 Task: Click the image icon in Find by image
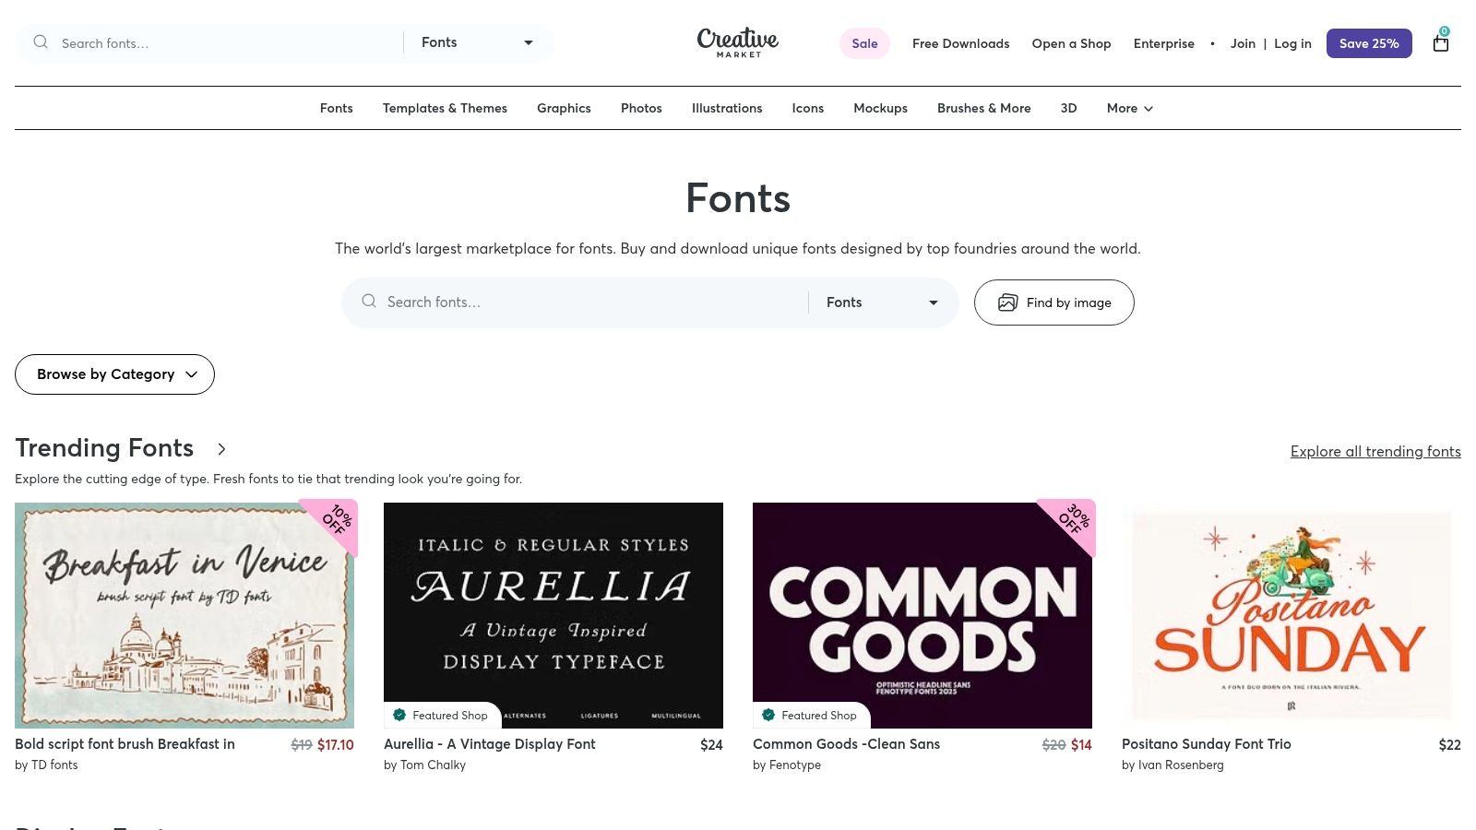click(1007, 302)
